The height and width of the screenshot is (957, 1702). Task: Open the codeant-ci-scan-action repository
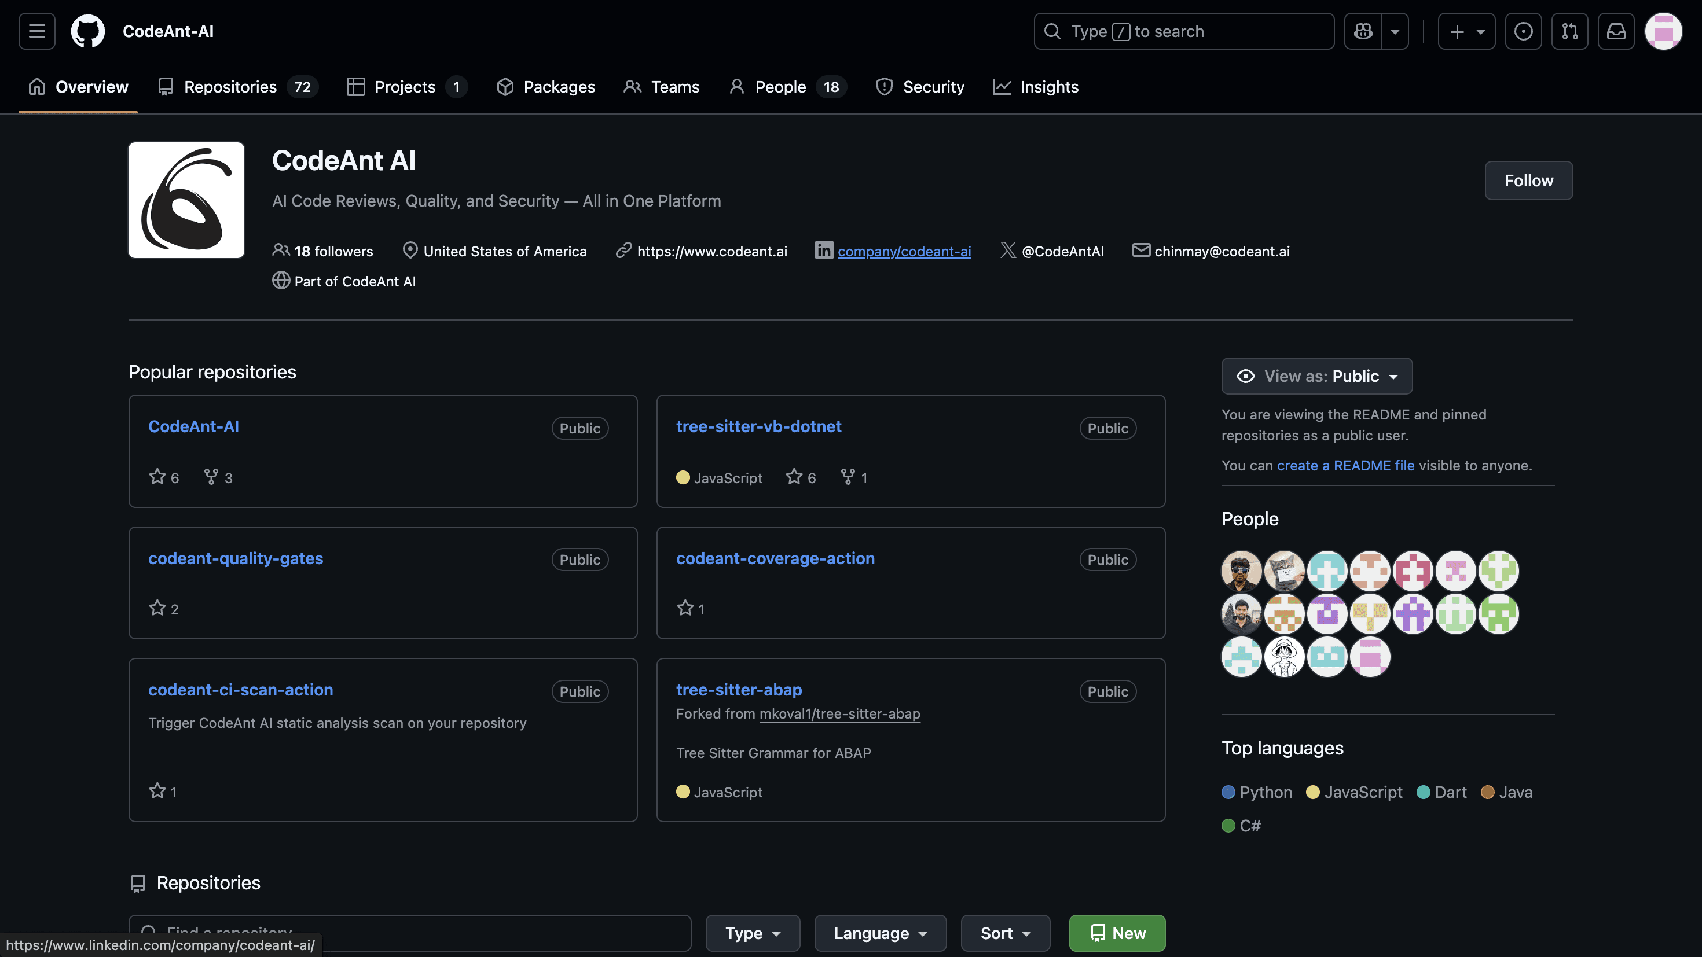pos(240,690)
